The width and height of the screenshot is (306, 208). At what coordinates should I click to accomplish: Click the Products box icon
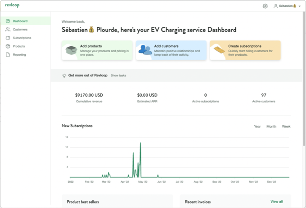[x=8, y=46]
